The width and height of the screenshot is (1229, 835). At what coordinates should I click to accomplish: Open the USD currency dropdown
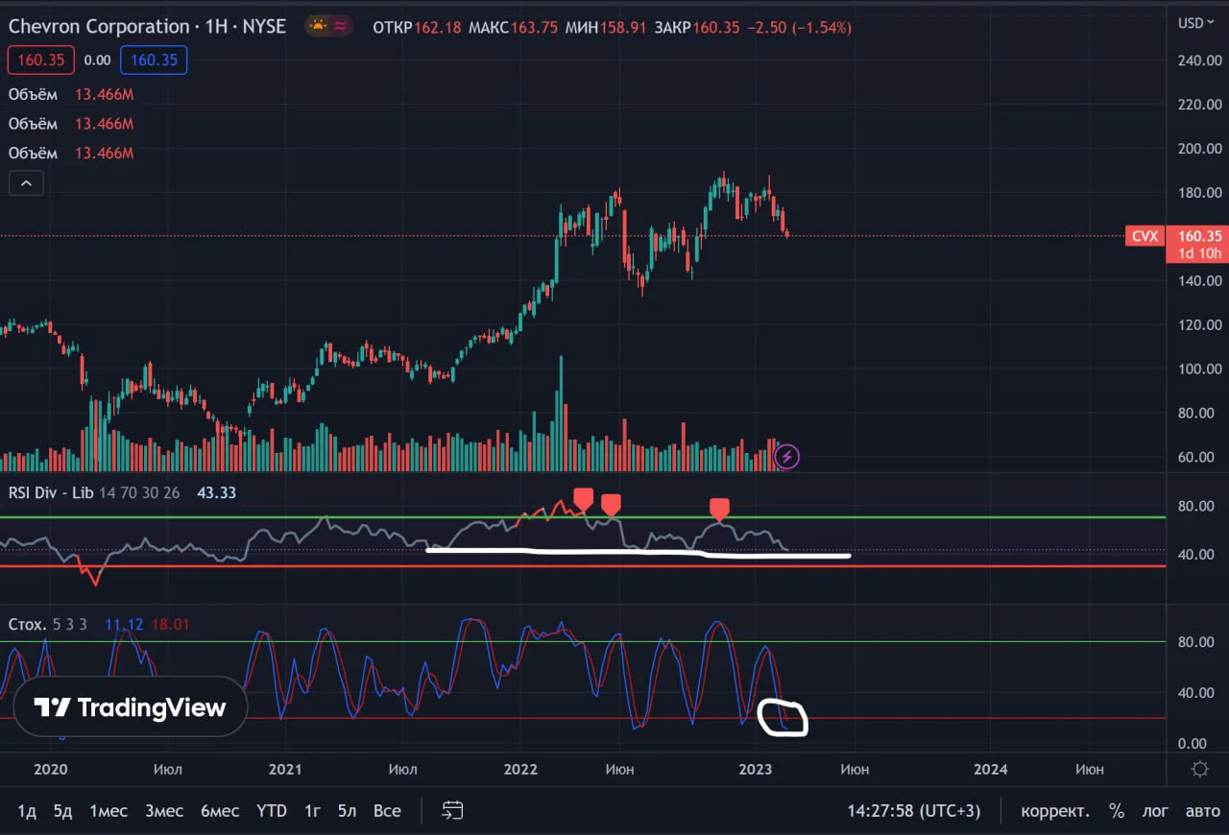1196,23
